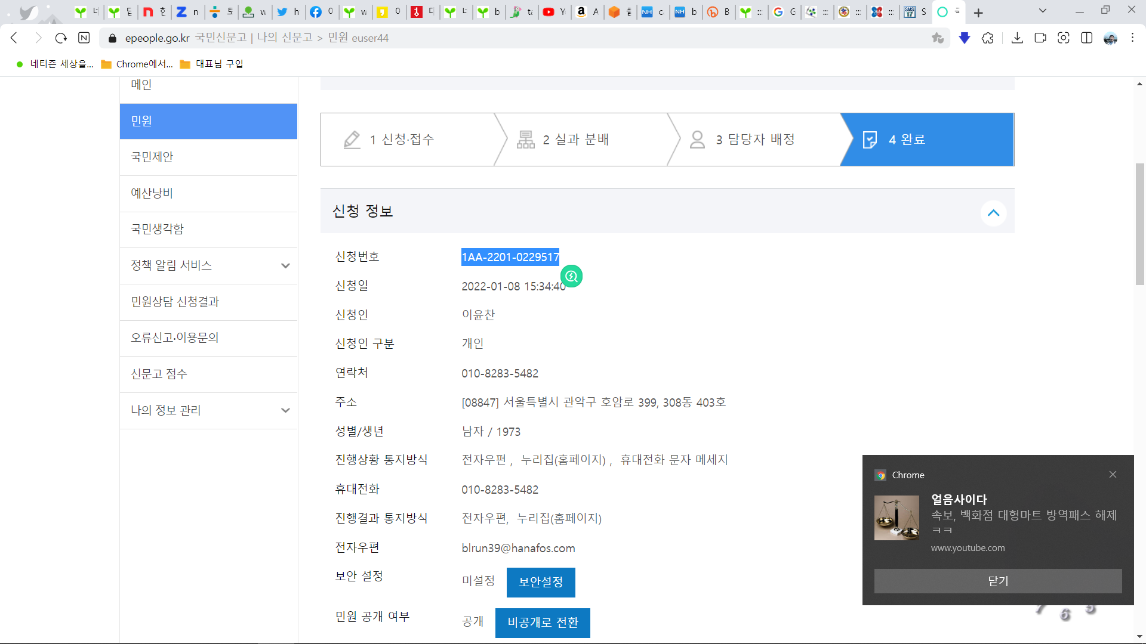Image resolution: width=1146 pixels, height=644 pixels.
Task: Click the address bar URL epeople.go.kr
Action: tap(157, 38)
